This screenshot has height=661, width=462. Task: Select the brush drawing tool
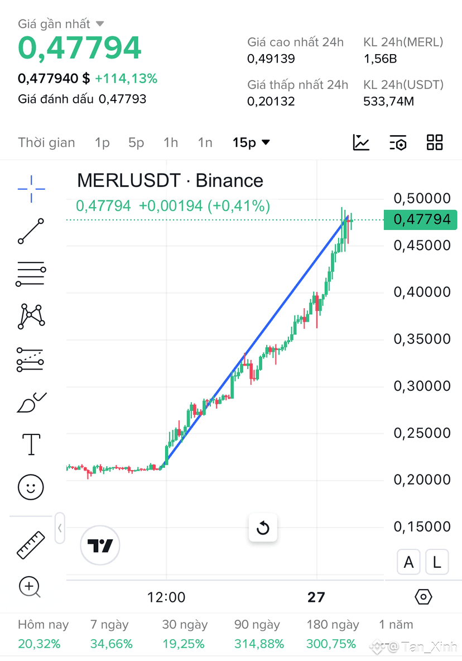tap(32, 403)
